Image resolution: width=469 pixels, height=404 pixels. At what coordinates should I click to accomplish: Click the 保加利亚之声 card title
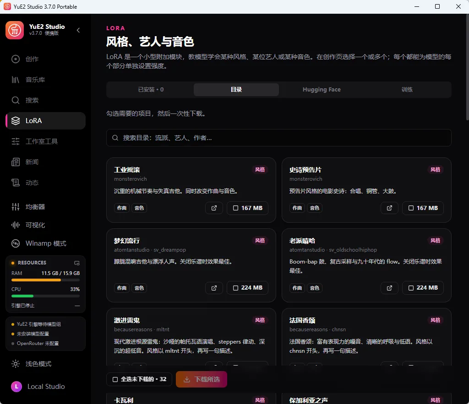[x=308, y=400]
